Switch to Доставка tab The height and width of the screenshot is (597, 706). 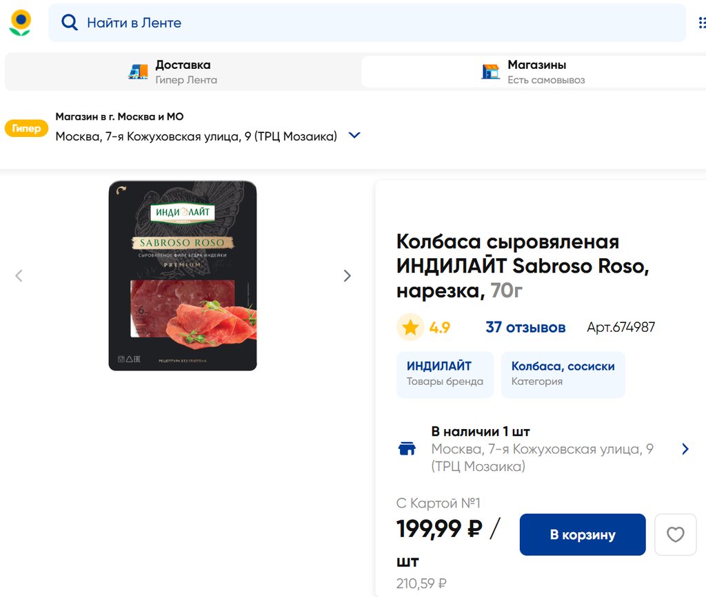pos(183,72)
